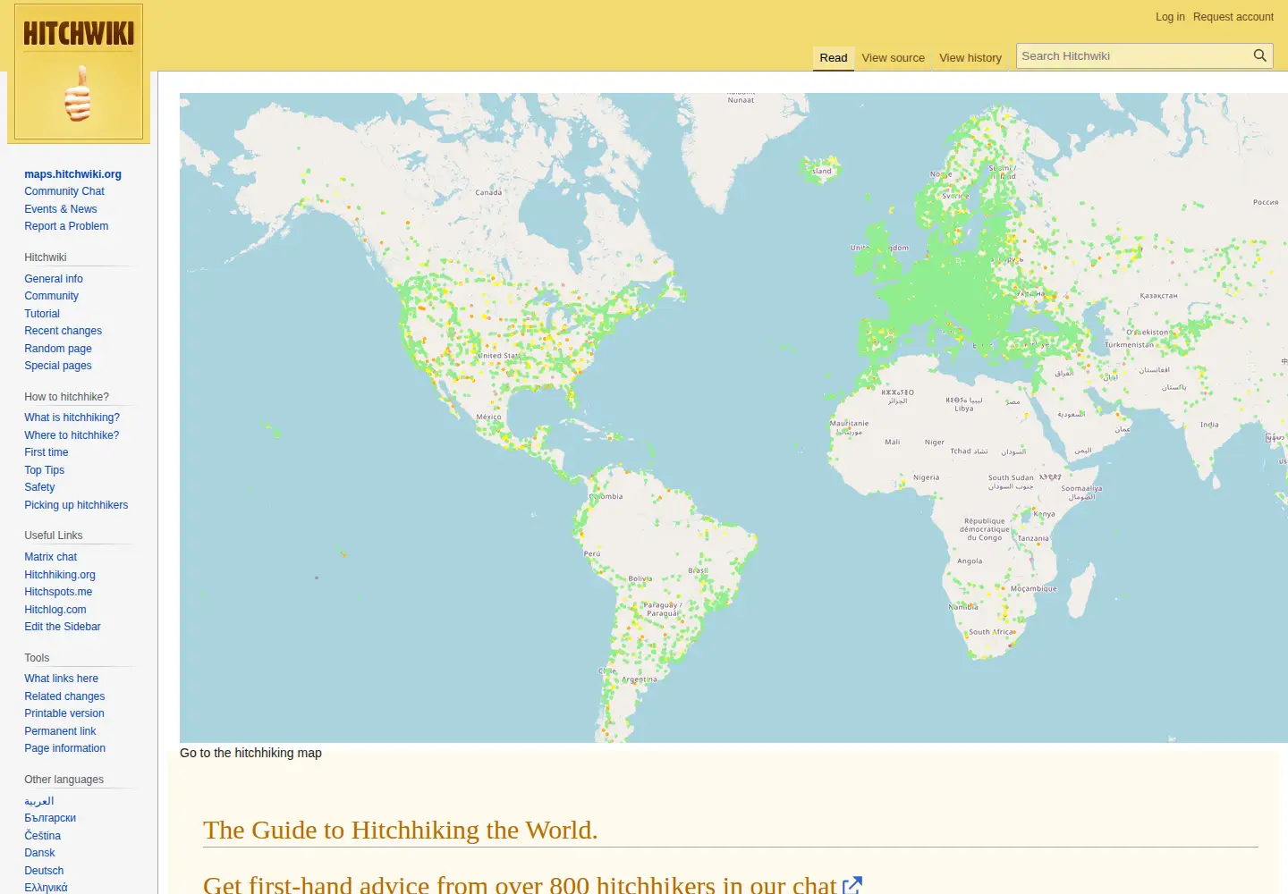View Recent changes
1288x894 pixels.
point(63,331)
